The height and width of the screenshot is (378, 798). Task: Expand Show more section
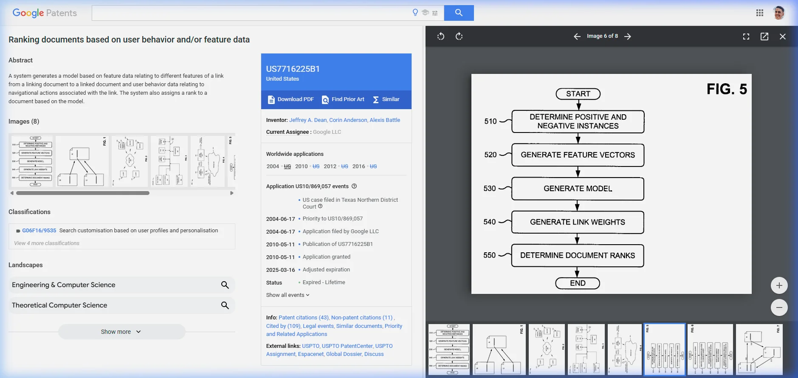pyautogui.click(x=121, y=332)
